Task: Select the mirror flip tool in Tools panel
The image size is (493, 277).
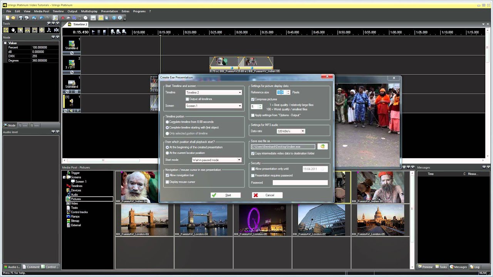Action: (x=56, y=30)
